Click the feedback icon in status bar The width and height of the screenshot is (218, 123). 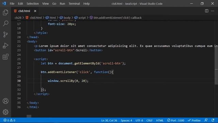click(x=206, y=120)
